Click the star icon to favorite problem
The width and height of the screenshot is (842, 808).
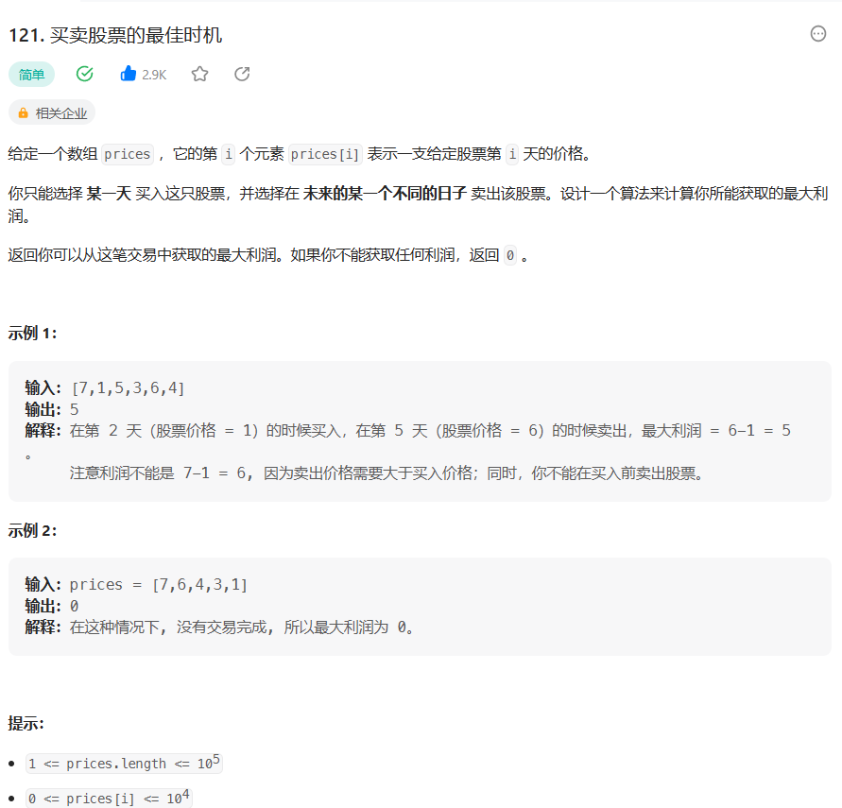point(199,73)
